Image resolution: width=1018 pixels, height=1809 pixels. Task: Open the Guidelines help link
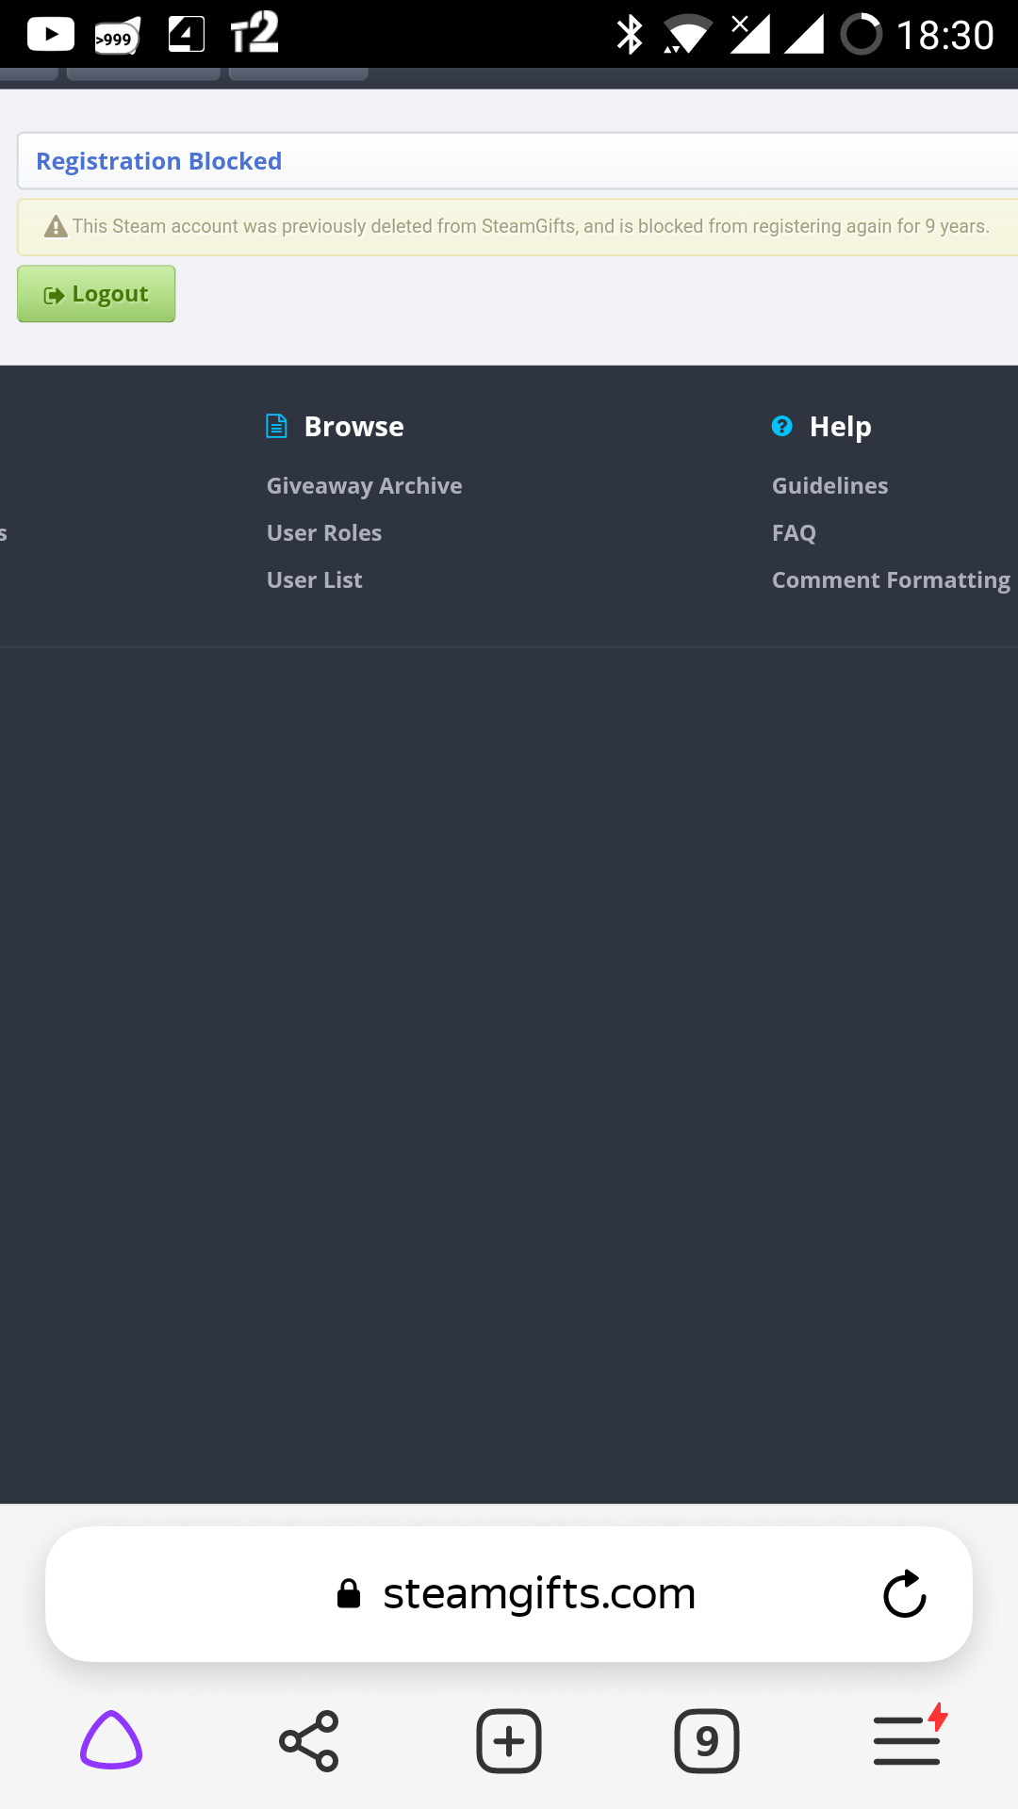829,486
